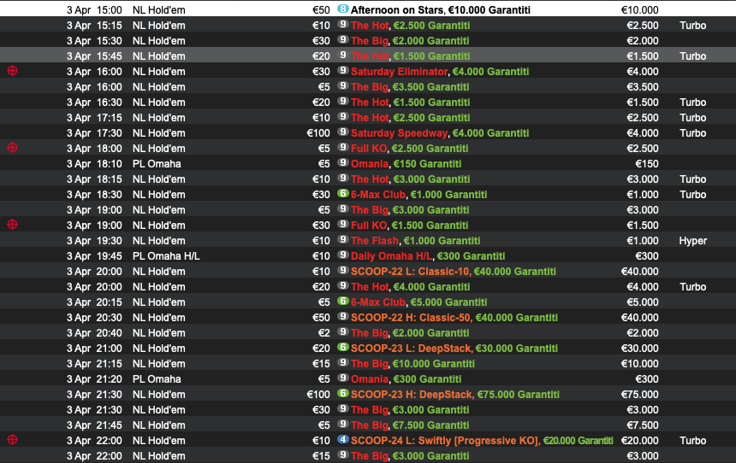Image resolution: width=736 pixels, height=463 pixels.
Task: Click the 6-max badge on SCOOP-23 H DeepStack
Action: pos(343,394)
